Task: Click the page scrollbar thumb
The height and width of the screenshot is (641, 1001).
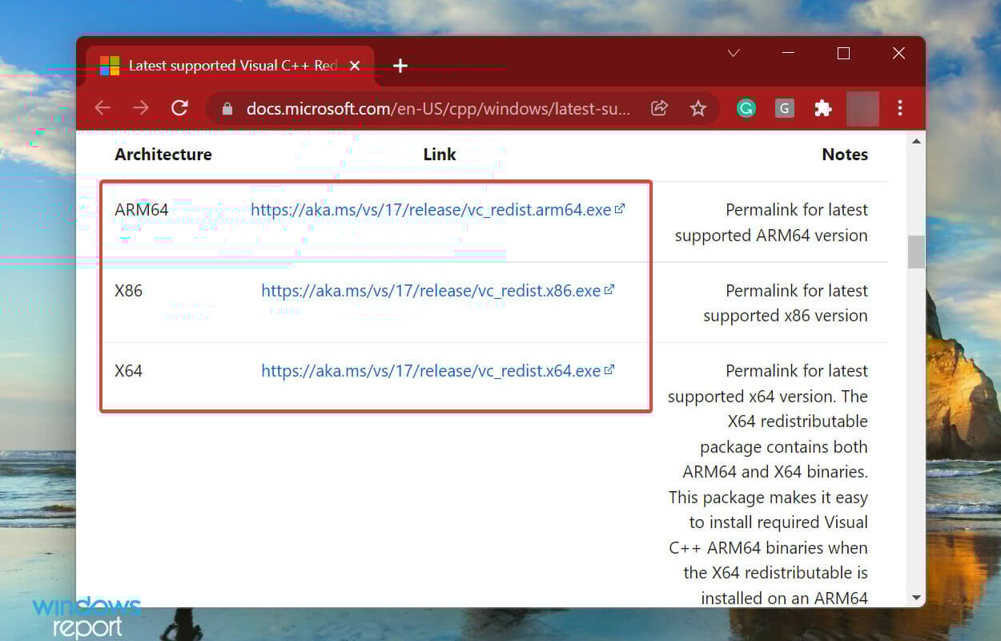Action: pos(916,252)
